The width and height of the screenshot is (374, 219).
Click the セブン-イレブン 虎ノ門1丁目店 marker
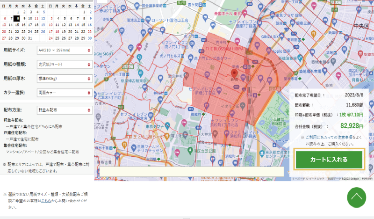pos(192,44)
